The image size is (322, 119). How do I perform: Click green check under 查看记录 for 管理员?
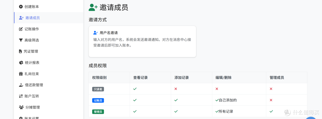135,112
